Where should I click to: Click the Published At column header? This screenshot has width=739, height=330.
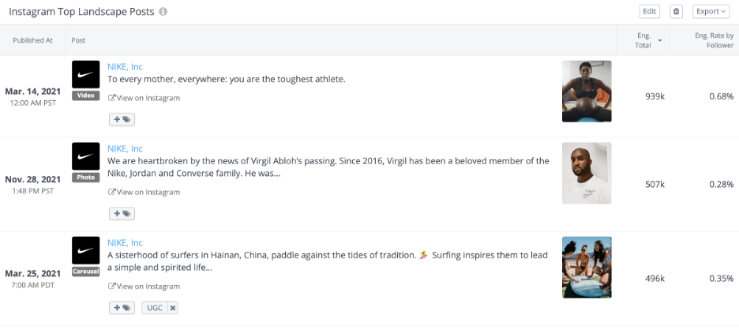32,40
